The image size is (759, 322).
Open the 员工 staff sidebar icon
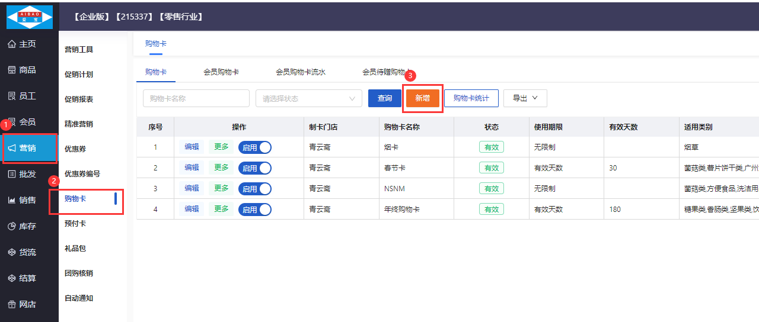(x=12, y=96)
